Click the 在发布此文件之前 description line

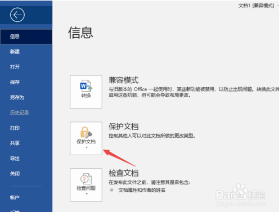point(149,182)
